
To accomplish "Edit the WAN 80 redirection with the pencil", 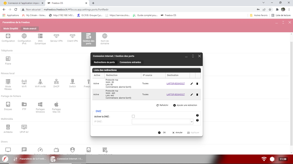I will pos(192,84).
